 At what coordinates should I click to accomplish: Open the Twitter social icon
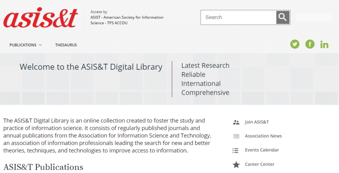pyautogui.click(x=295, y=44)
